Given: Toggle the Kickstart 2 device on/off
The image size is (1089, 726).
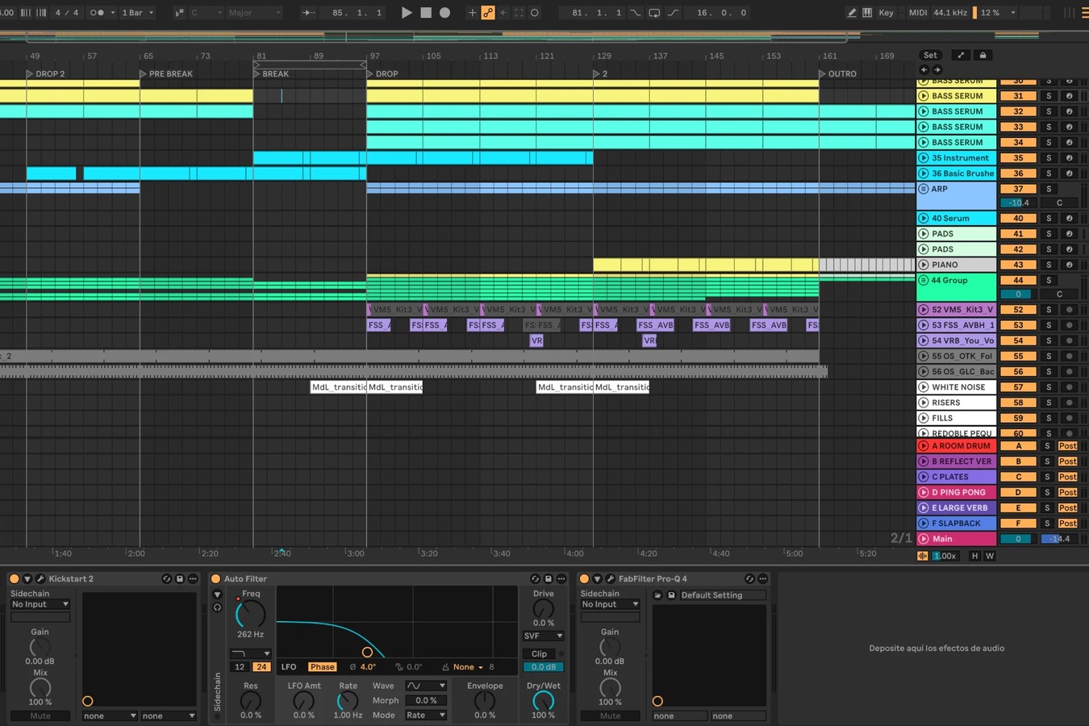Looking at the screenshot, I should [x=14, y=578].
